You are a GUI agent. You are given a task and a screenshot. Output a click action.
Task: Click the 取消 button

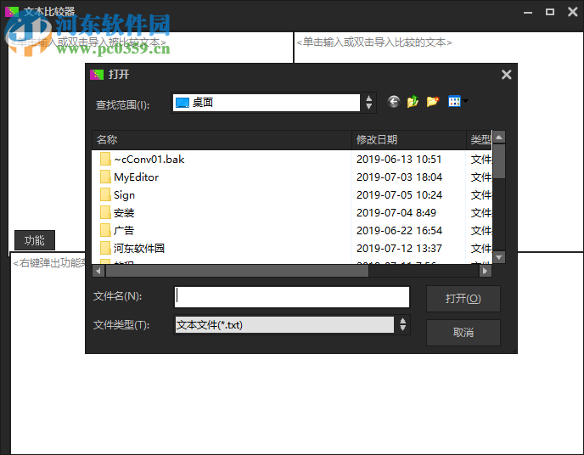click(463, 333)
